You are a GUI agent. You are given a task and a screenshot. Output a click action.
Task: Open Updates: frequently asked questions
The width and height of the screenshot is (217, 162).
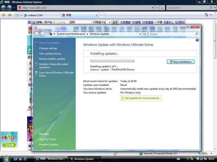[53, 66]
